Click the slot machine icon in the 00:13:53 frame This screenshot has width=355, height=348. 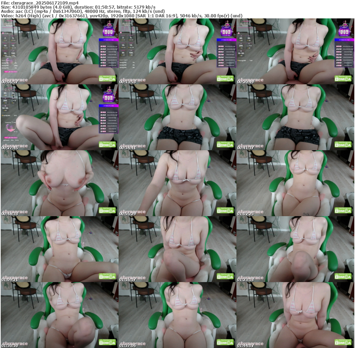tap(227, 29)
